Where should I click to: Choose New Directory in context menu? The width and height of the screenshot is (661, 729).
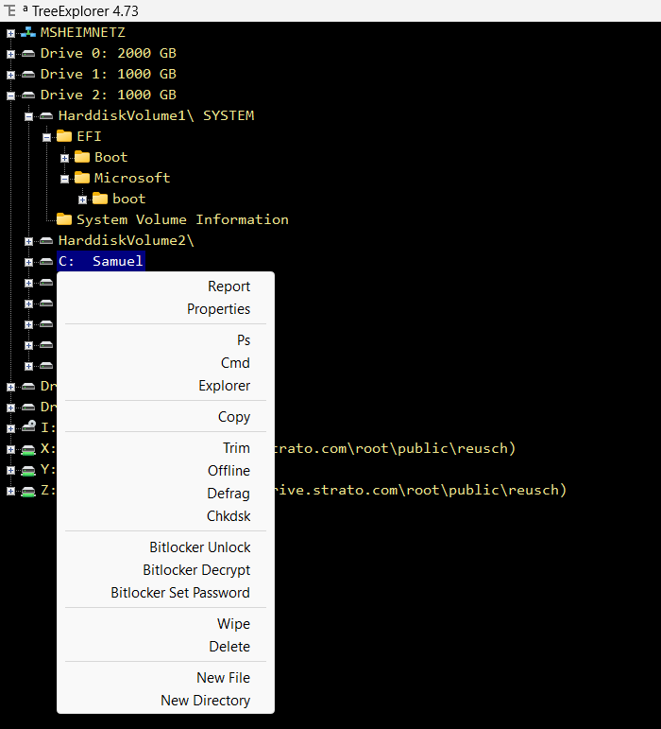pyautogui.click(x=205, y=701)
